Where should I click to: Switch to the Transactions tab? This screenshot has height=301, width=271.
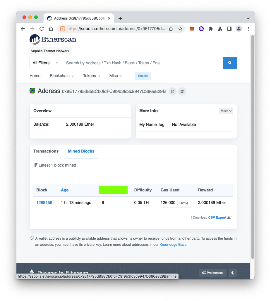[x=46, y=151]
